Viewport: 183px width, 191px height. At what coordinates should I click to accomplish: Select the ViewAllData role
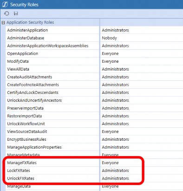coord(18,69)
